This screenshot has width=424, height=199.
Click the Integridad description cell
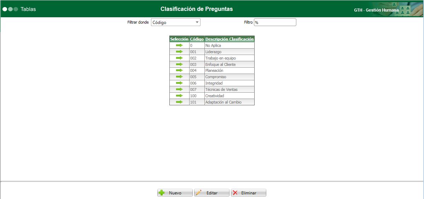229,83
